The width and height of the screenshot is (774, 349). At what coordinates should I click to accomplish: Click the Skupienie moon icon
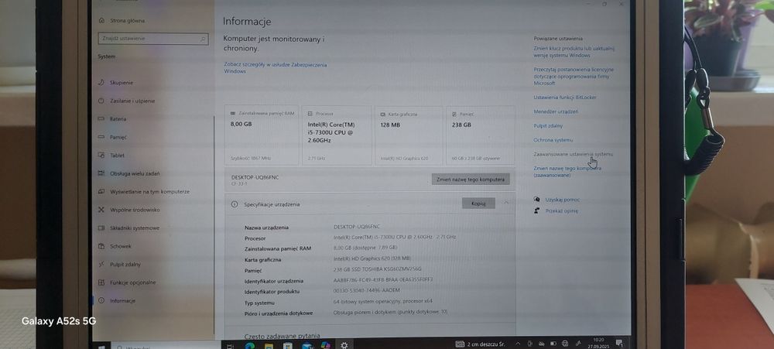click(101, 83)
